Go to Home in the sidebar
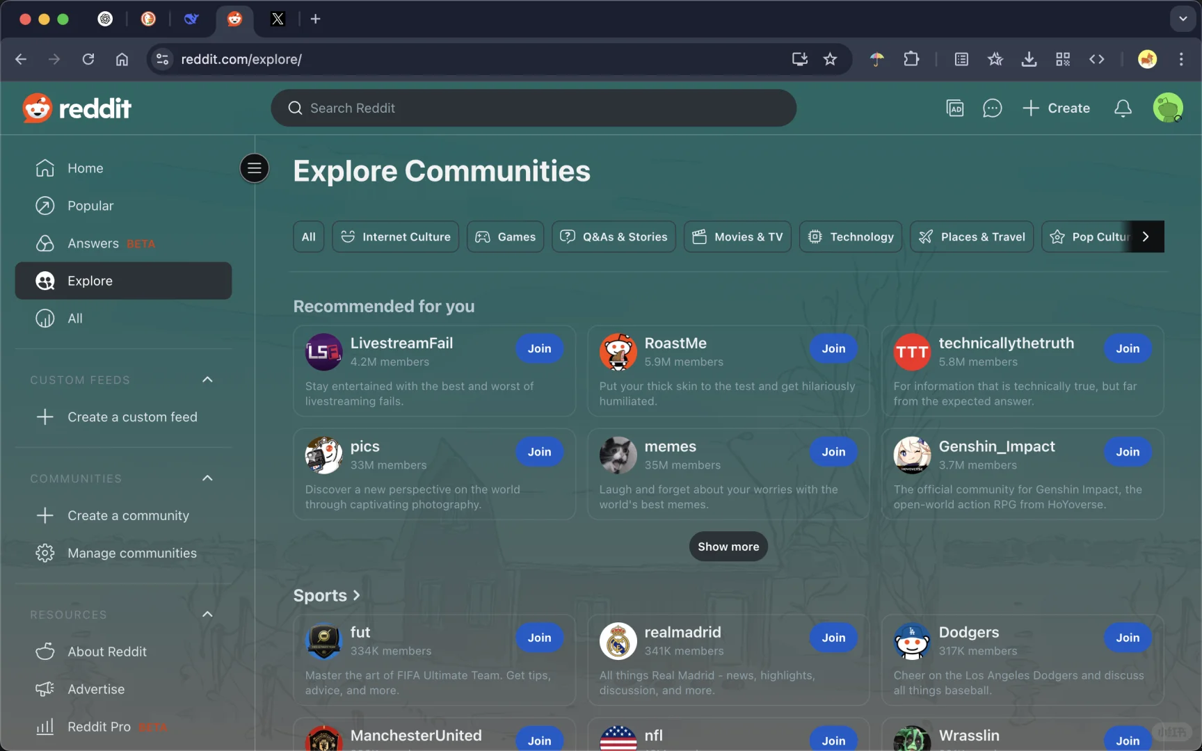 click(x=123, y=168)
